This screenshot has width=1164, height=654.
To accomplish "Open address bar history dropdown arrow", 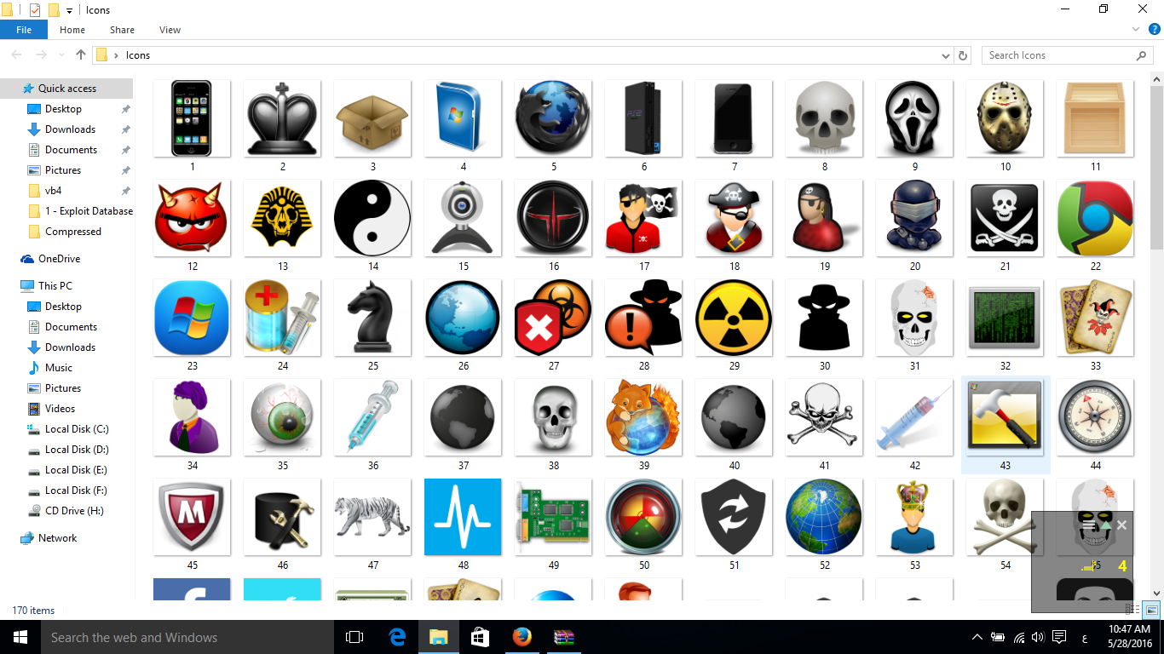I will click(x=946, y=55).
